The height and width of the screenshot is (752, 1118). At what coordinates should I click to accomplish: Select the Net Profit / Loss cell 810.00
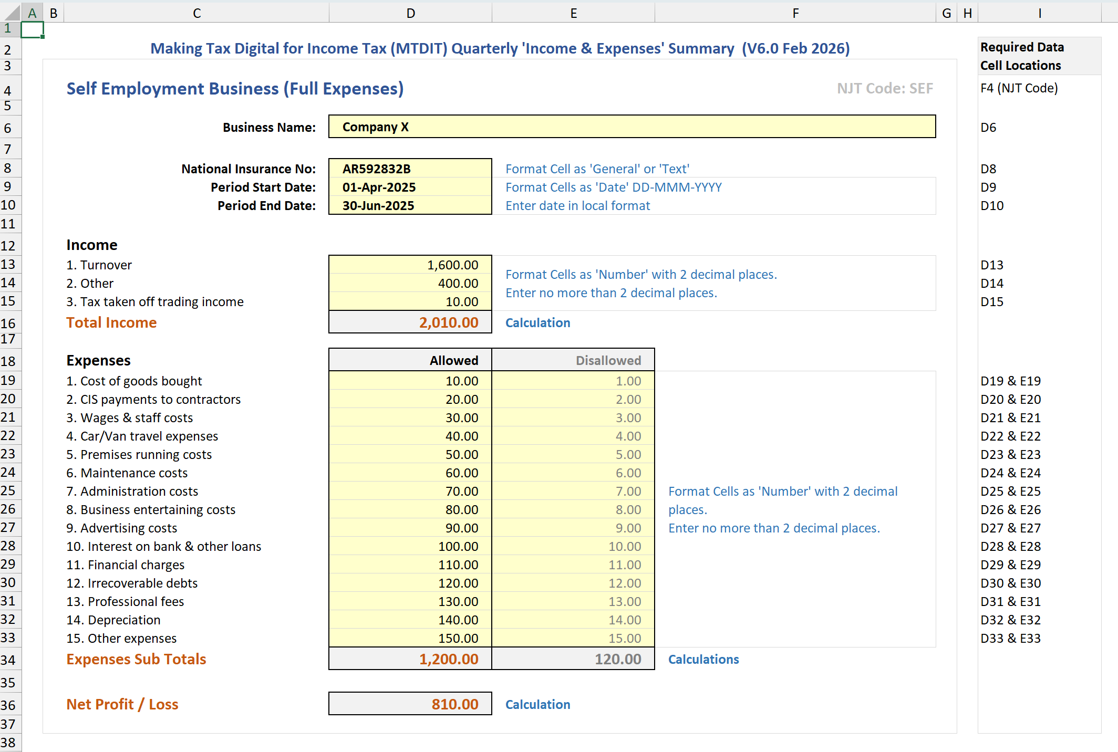[x=409, y=704]
